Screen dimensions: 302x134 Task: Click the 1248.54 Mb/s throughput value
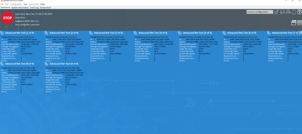click(116, 47)
